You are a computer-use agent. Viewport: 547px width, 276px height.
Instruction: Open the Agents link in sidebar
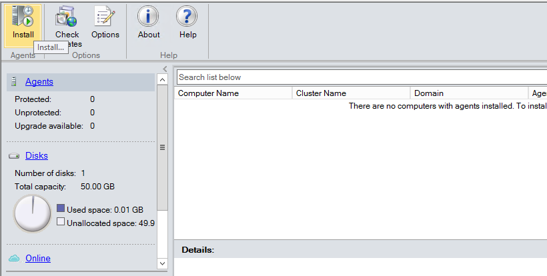point(39,82)
